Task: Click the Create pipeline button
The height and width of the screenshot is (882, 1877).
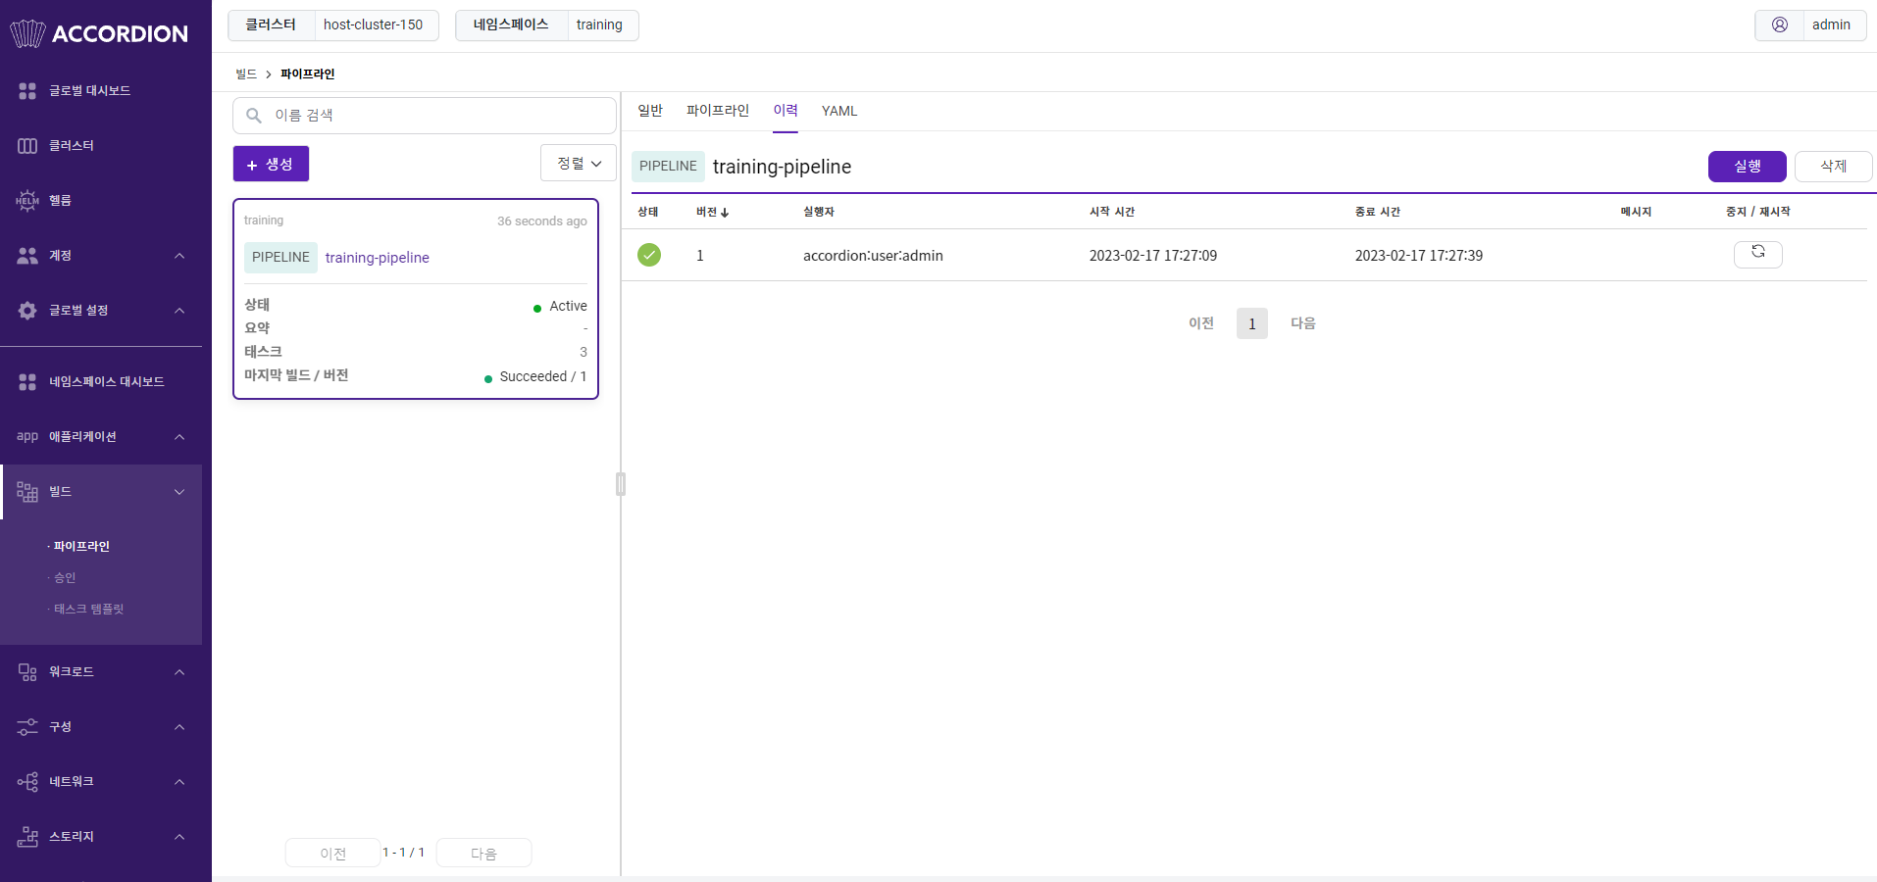Action: point(271,164)
